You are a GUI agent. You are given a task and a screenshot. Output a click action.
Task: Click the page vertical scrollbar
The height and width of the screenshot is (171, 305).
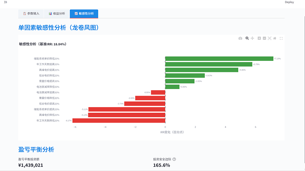(304, 89)
